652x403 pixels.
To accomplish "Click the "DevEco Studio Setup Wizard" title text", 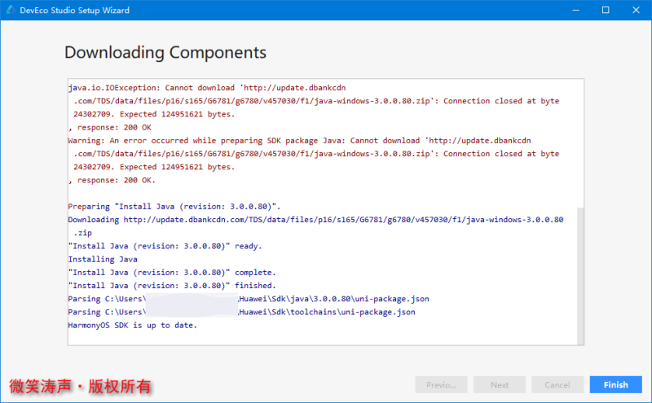I will (x=74, y=10).
